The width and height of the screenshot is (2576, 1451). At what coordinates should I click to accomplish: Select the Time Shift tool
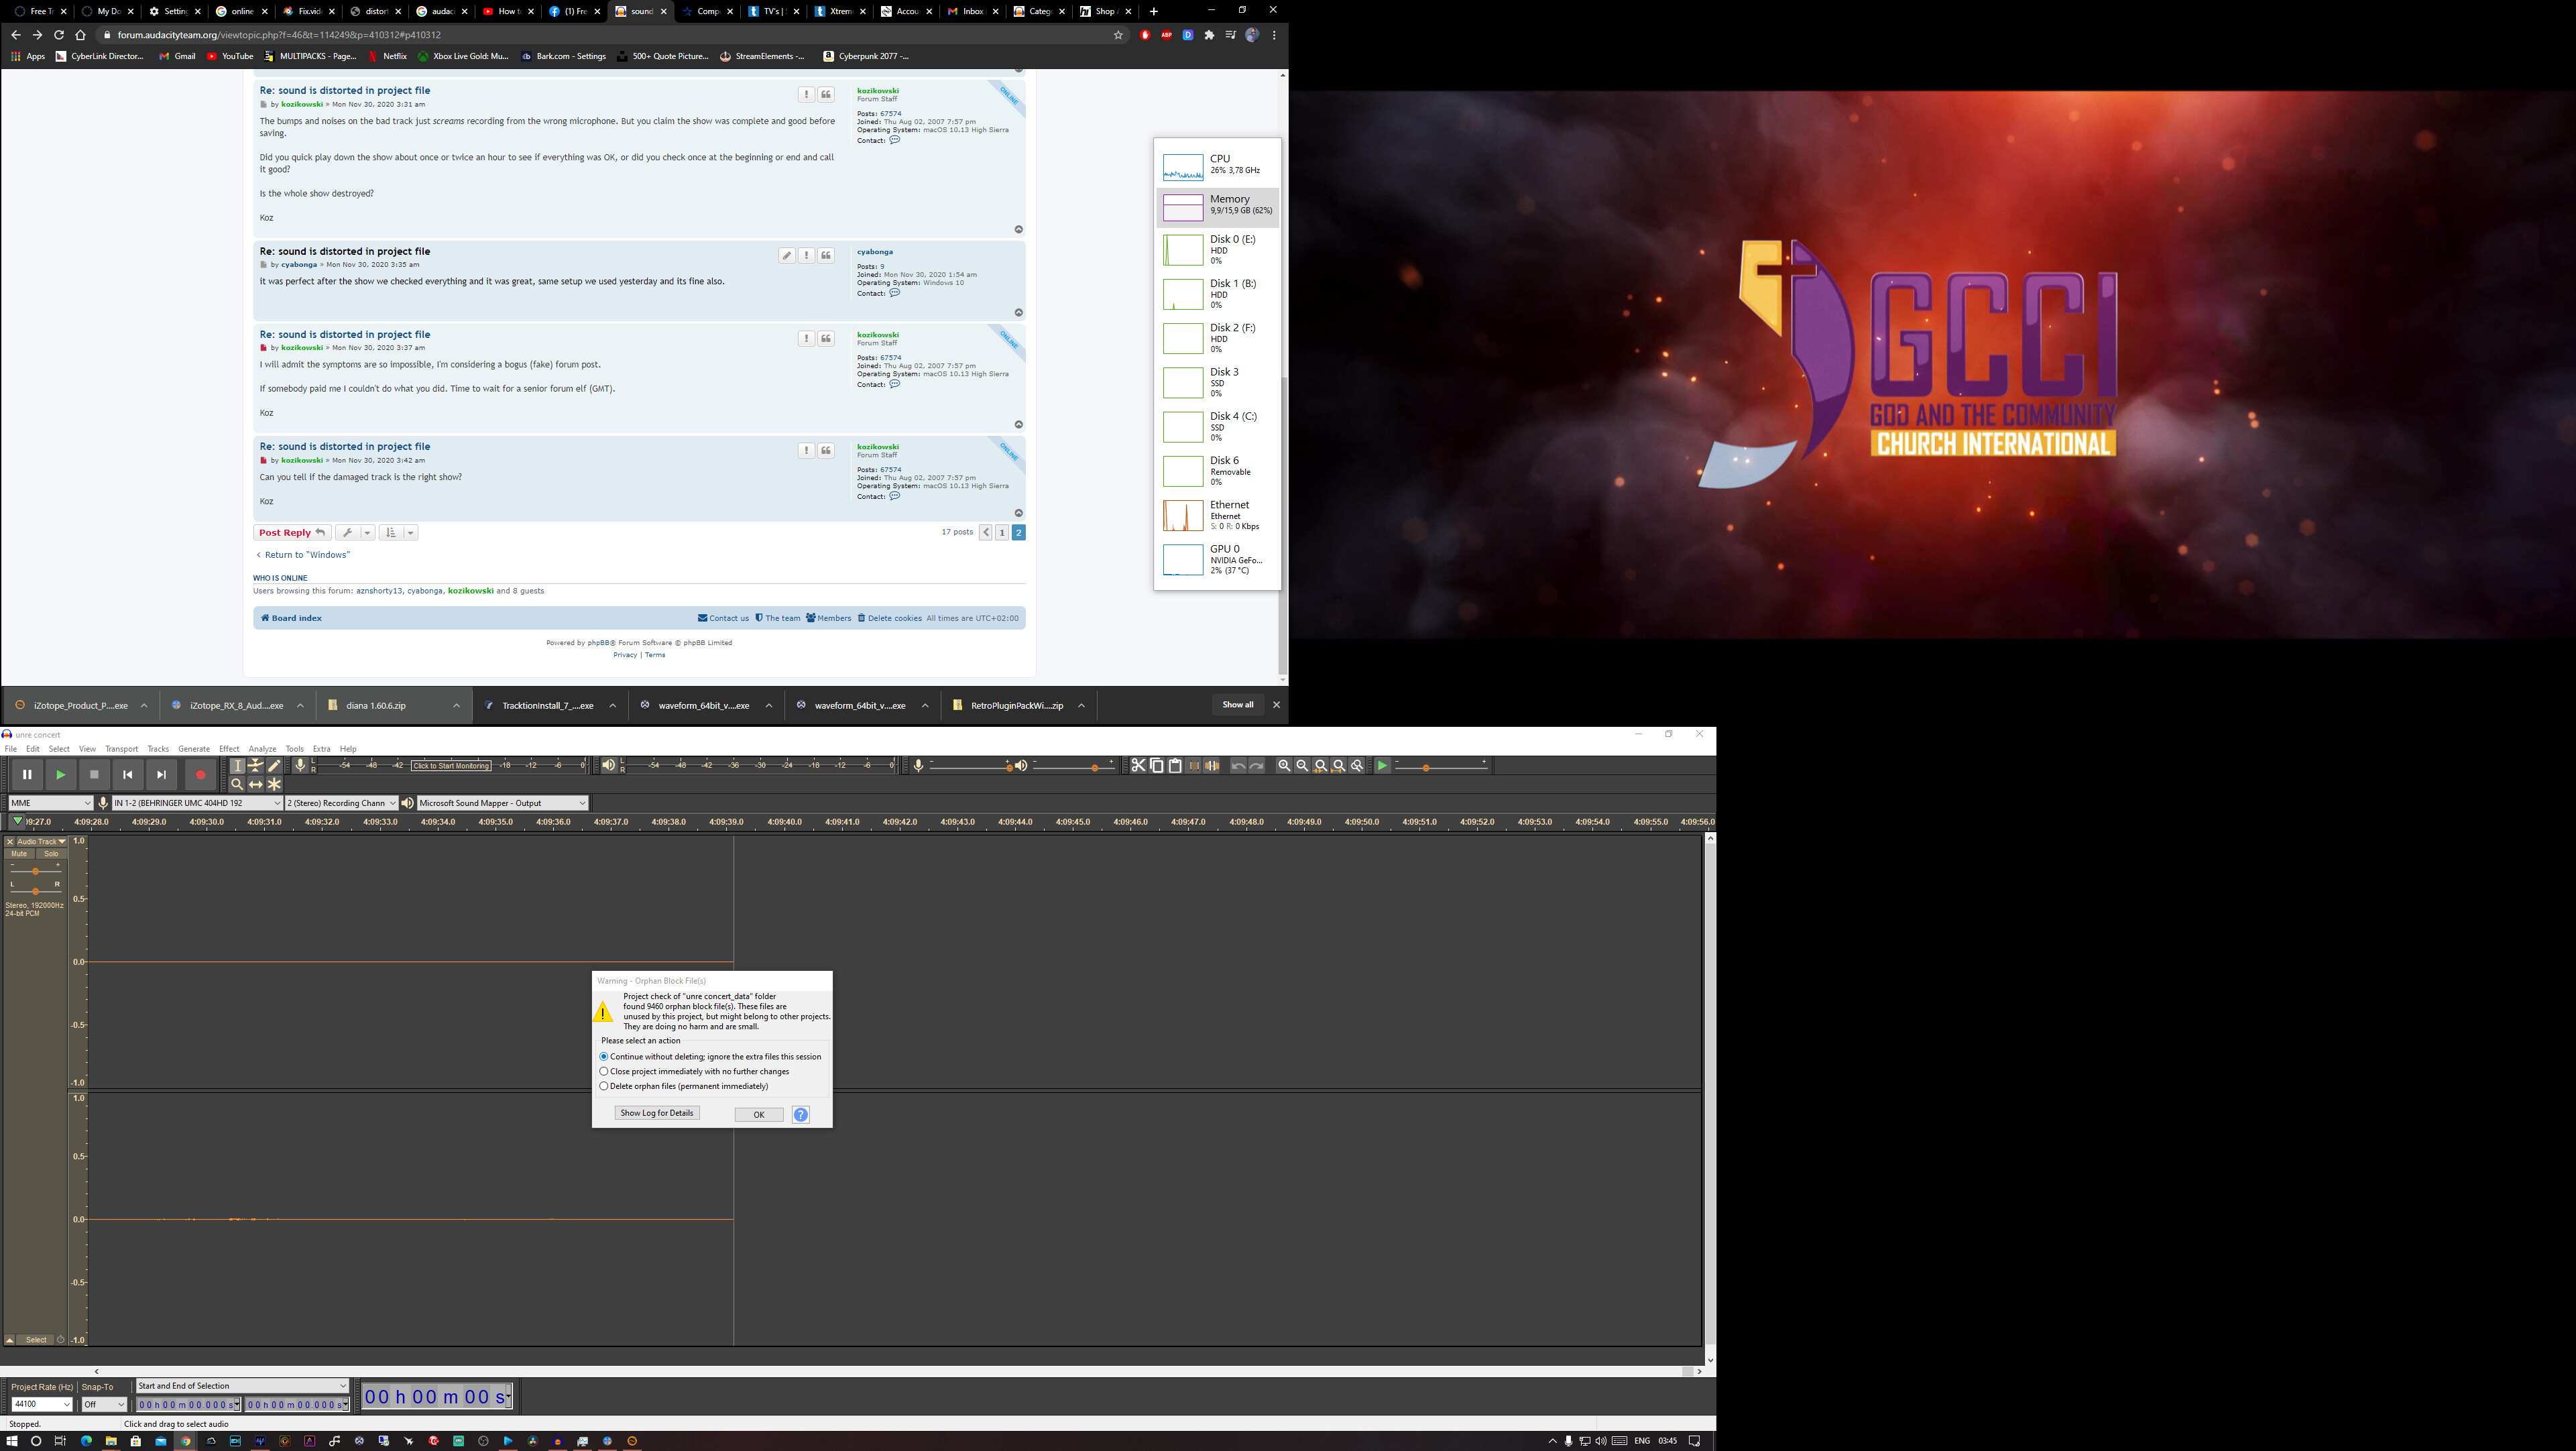[x=256, y=784]
